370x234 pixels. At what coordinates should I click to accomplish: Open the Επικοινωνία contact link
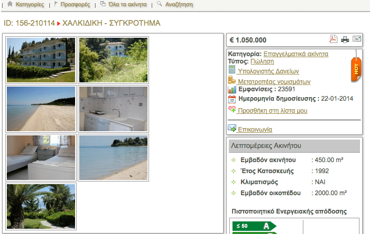(x=255, y=130)
